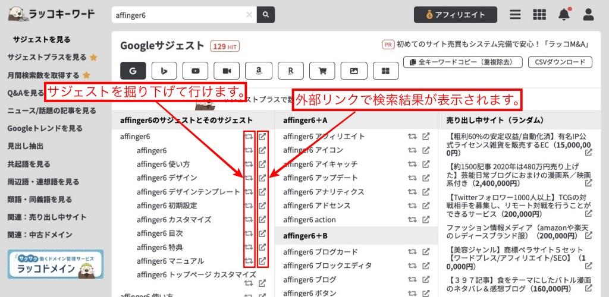Open 見出し抽出 in sidebar
This screenshot has width=609, height=297.
pyautogui.click(x=25, y=146)
